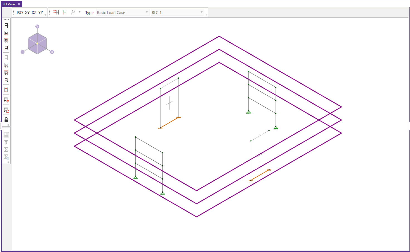The width and height of the screenshot is (410, 252).
Task: Toggle the model lock padlock
Action: point(6,120)
